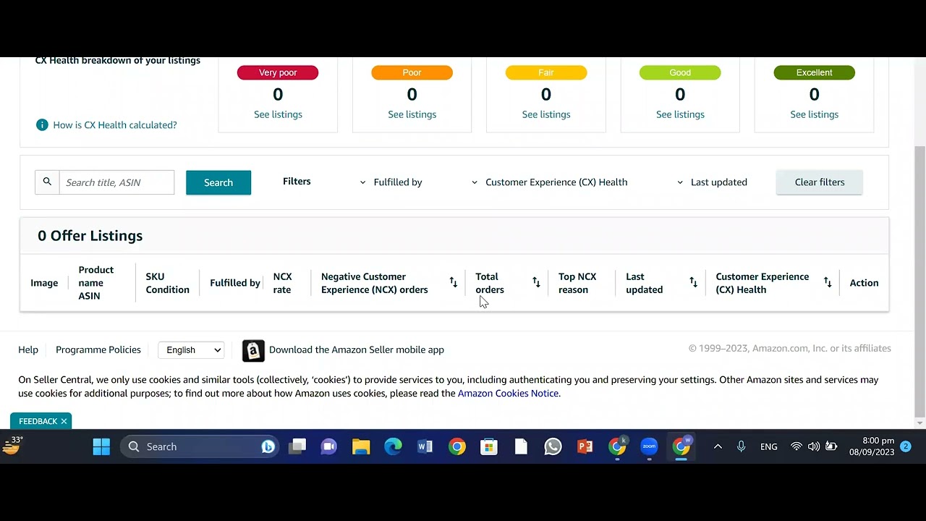
Task: Close the Feedback tab with X
Action: [64, 421]
